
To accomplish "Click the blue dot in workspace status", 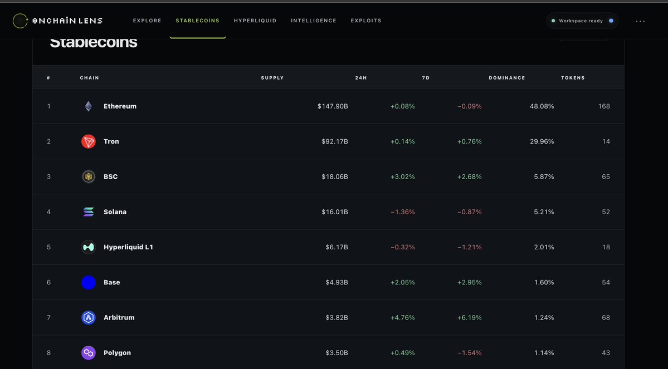I will click(x=611, y=21).
